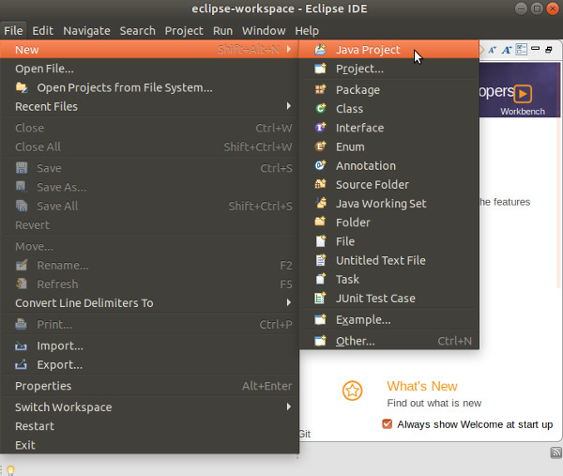
Task: Select Open File... from File menu
Action: pyautogui.click(x=44, y=68)
